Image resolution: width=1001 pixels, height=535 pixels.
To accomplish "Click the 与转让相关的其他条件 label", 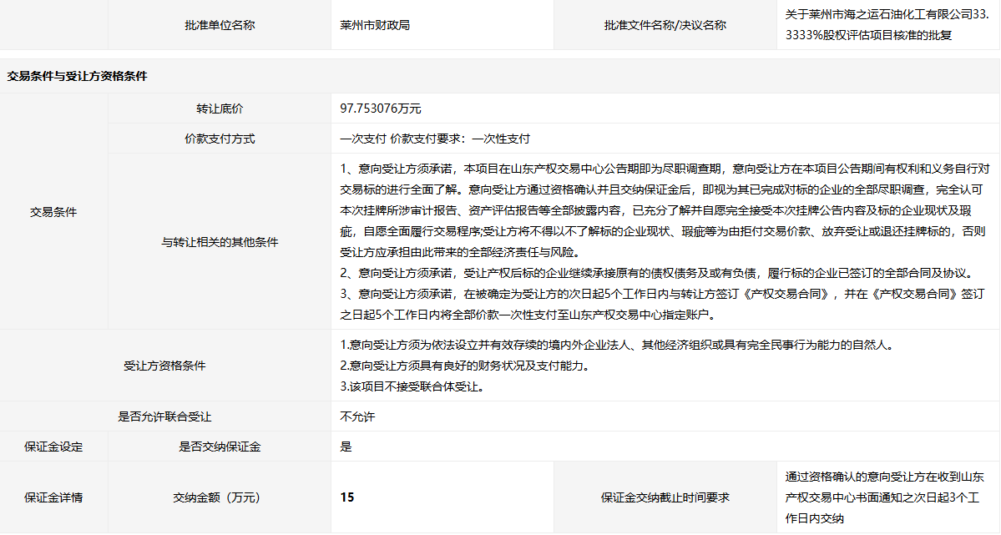I will coord(220,242).
